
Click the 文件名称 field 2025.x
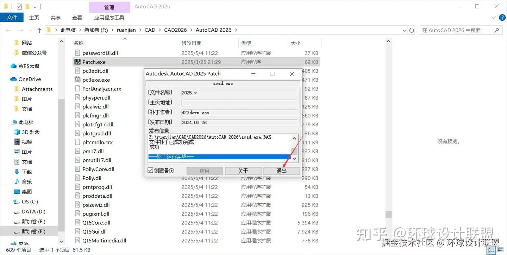(239, 93)
